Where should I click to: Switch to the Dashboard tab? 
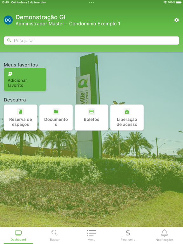[18, 236]
